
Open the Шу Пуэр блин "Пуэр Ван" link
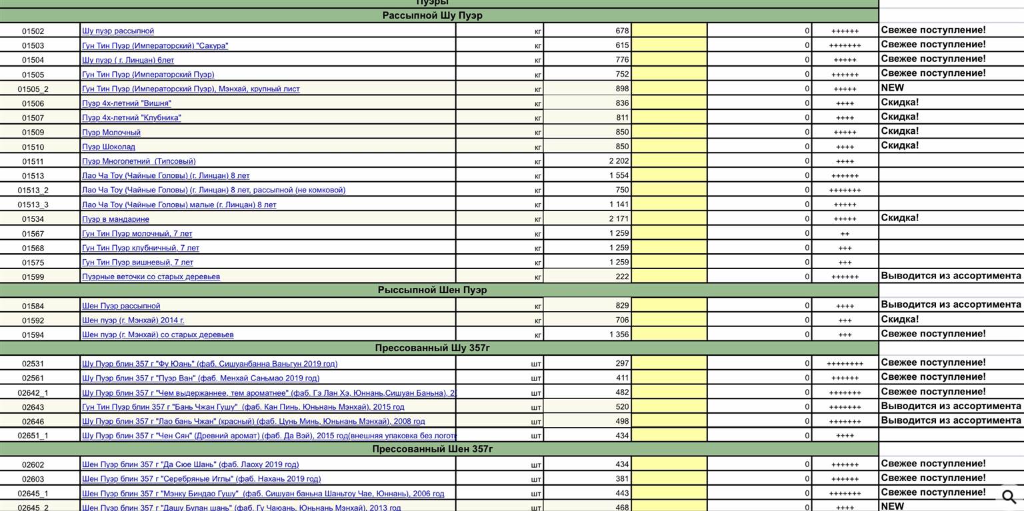coord(201,378)
